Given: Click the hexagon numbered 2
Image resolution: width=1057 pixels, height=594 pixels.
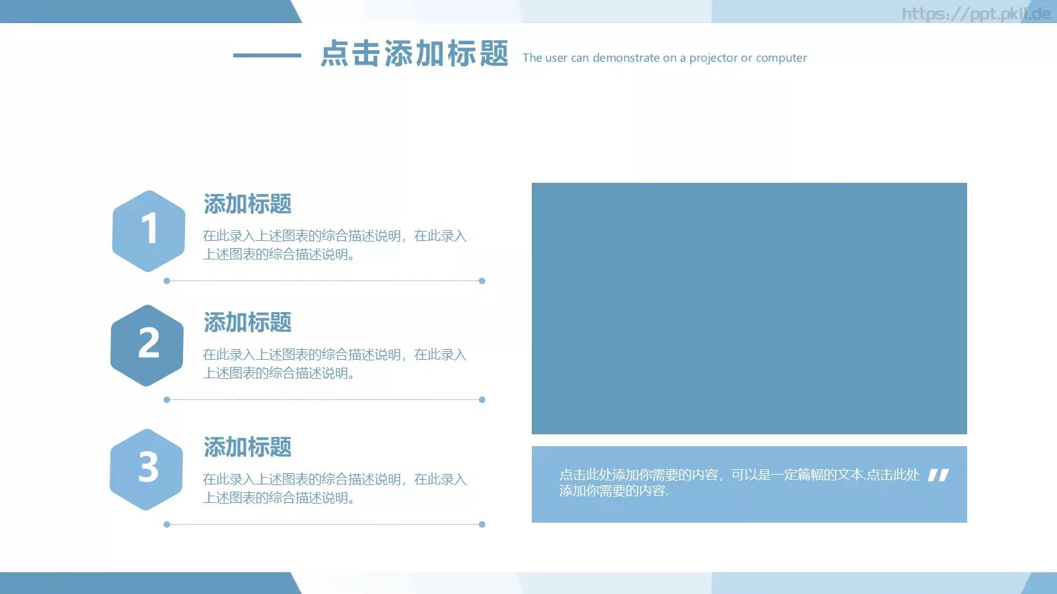Looking at the screenshot, I should pos(147,345).
